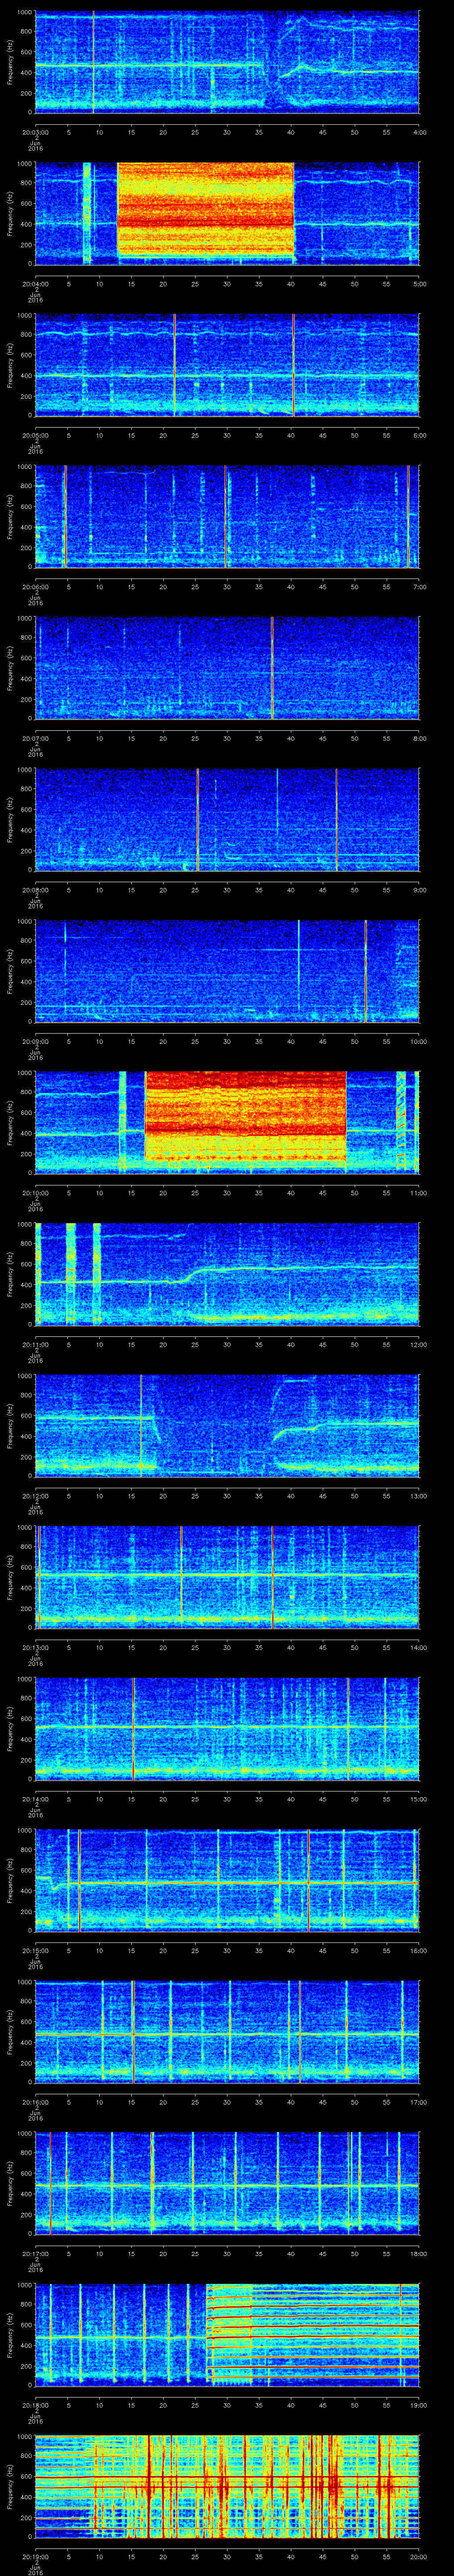Click the '20:00' end time label
The image size is (454, 2576).
(x=418, y=2556)
